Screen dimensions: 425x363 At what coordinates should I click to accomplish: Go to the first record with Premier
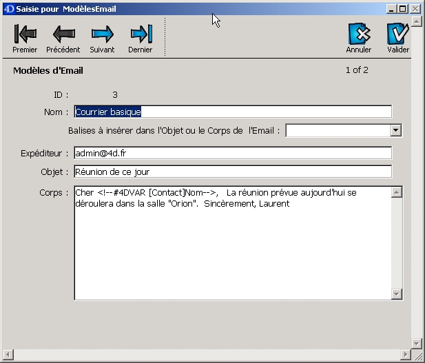click(x=25, y=34)
